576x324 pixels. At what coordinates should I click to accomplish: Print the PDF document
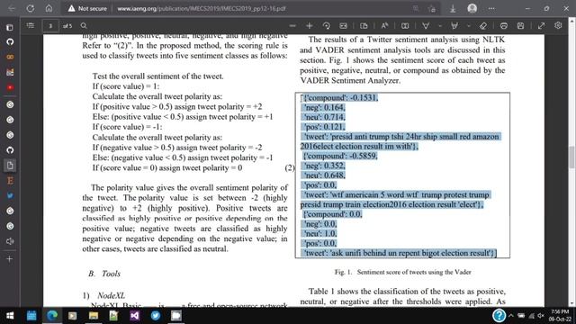tap(504, 25)
